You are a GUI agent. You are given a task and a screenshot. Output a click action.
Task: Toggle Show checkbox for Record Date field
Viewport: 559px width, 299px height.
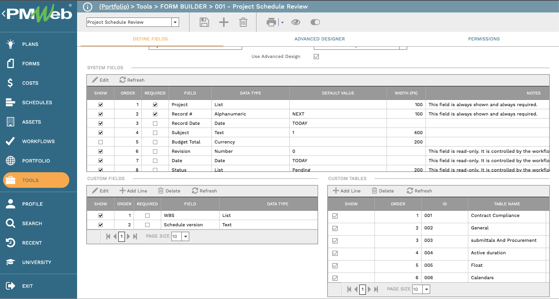pos(101,123)
